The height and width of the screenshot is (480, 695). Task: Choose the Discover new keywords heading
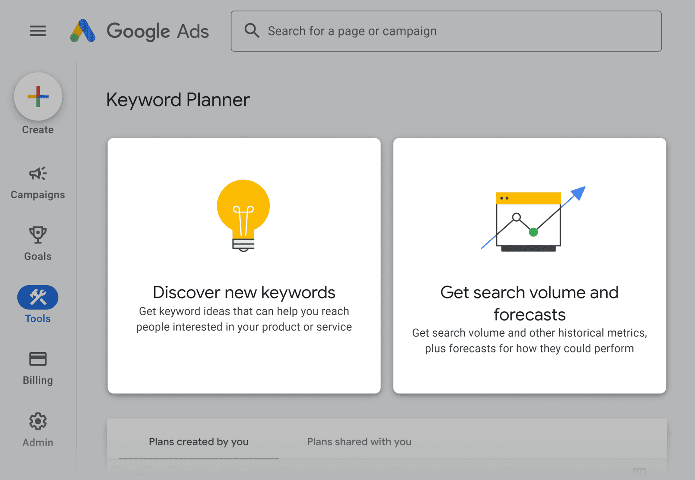[x=244, y=292]
